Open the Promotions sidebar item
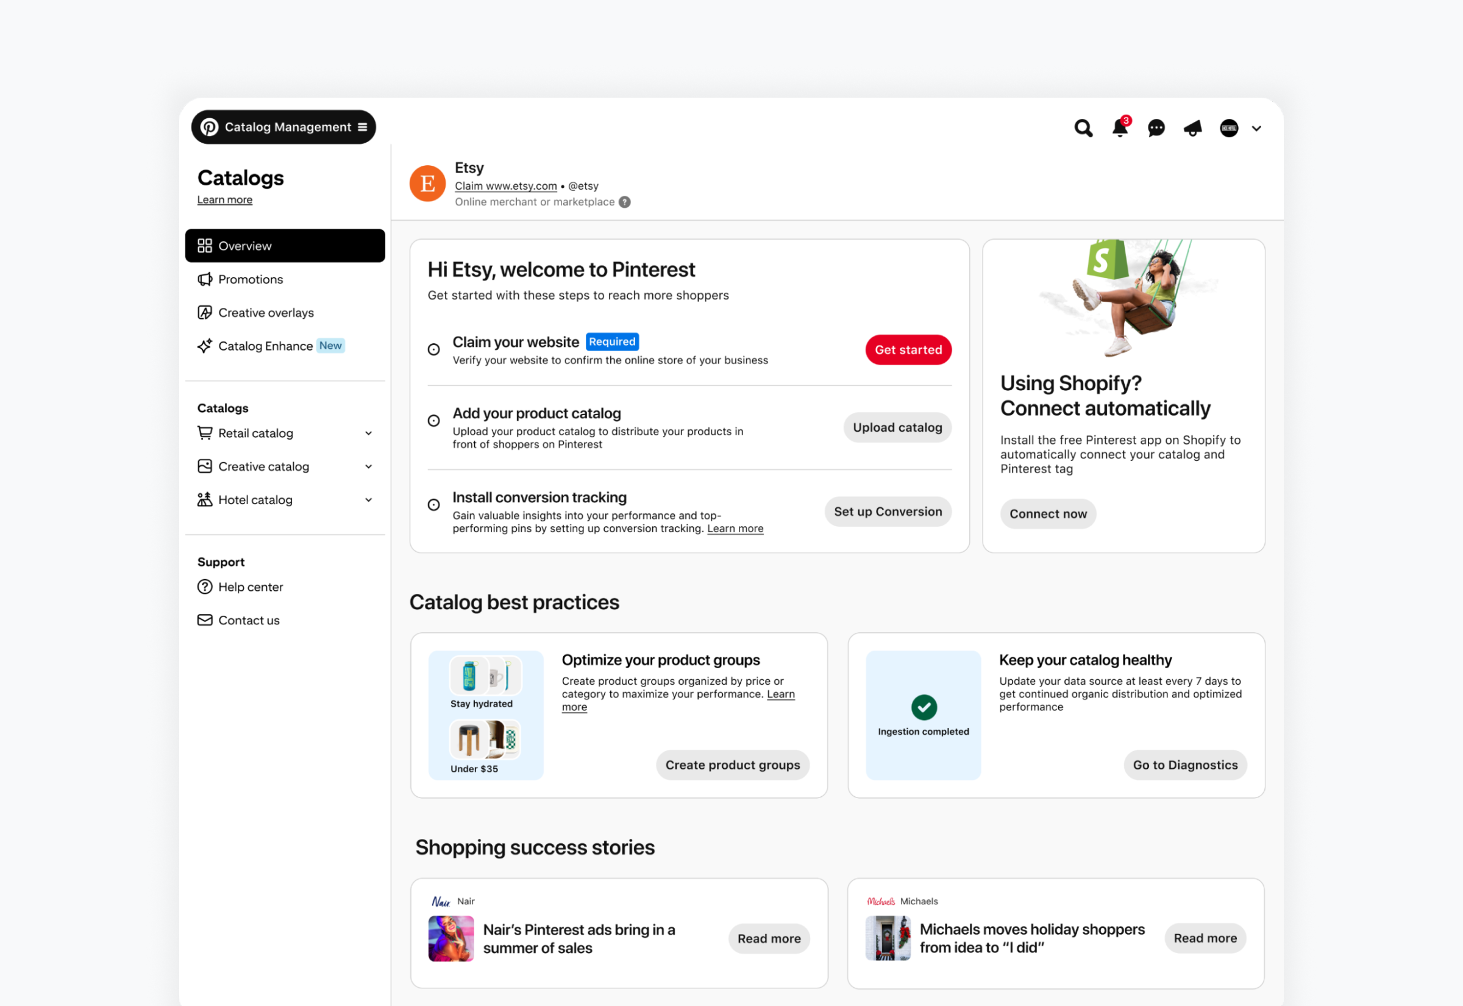1463x1006 pixels. 250,279
